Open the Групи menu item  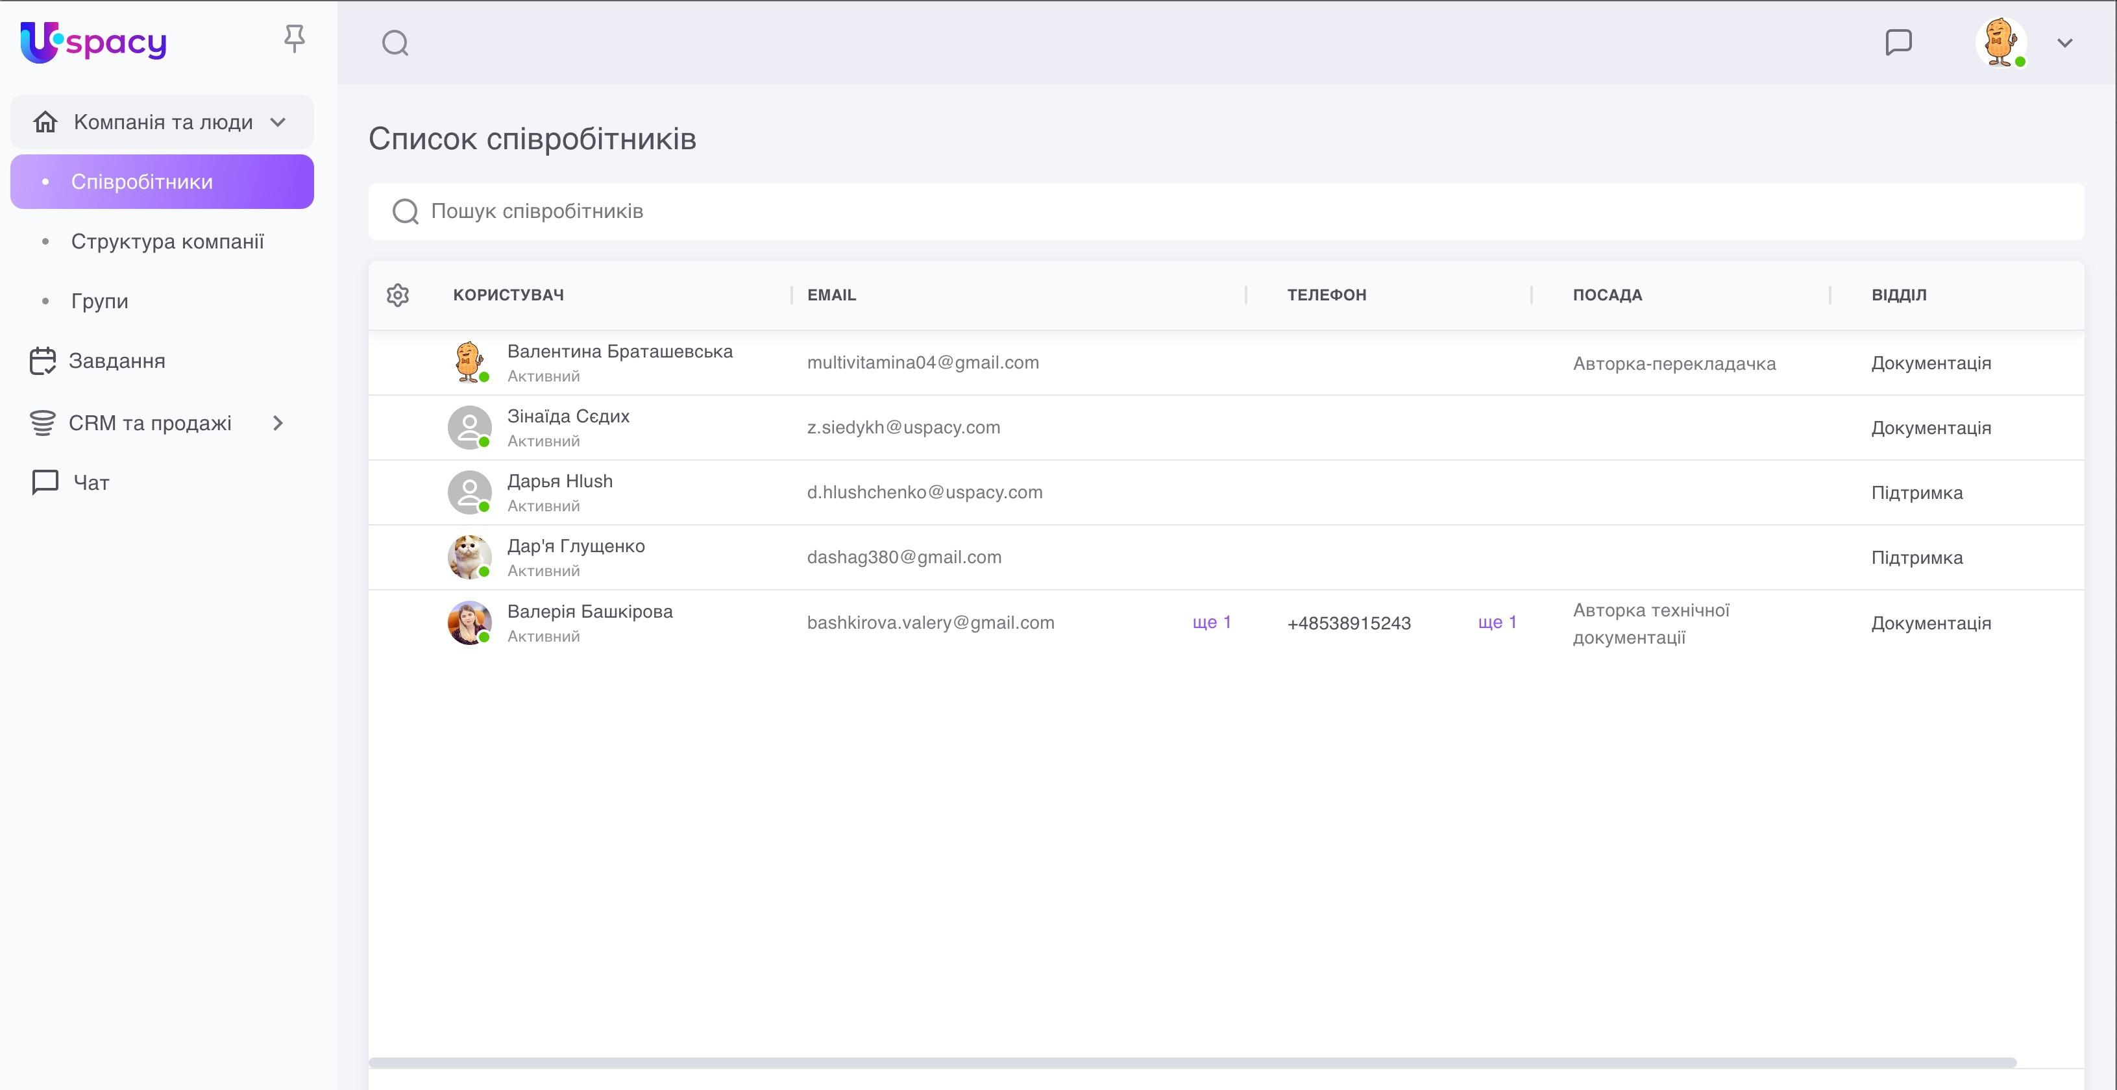tap(99, 302)
